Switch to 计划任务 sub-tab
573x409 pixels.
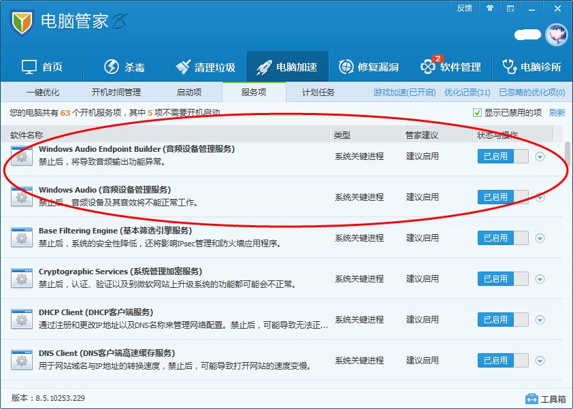point(318,93)
